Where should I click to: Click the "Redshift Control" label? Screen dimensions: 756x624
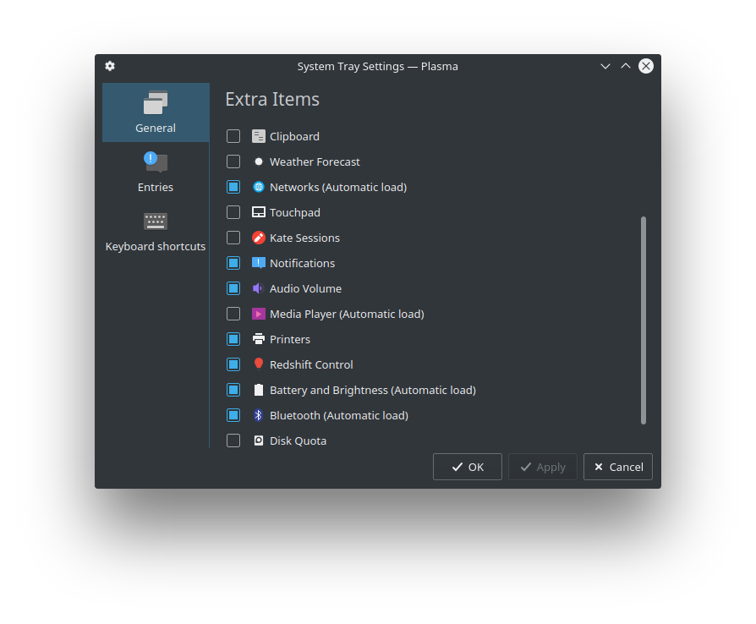click(x=311, y=364)
